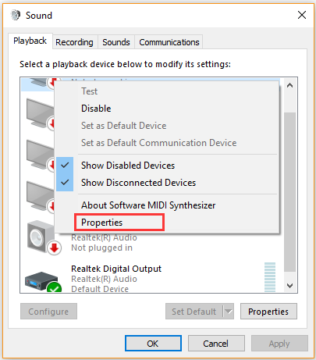Switch to the Recording tab
The image size is (316, 360).
74,42
